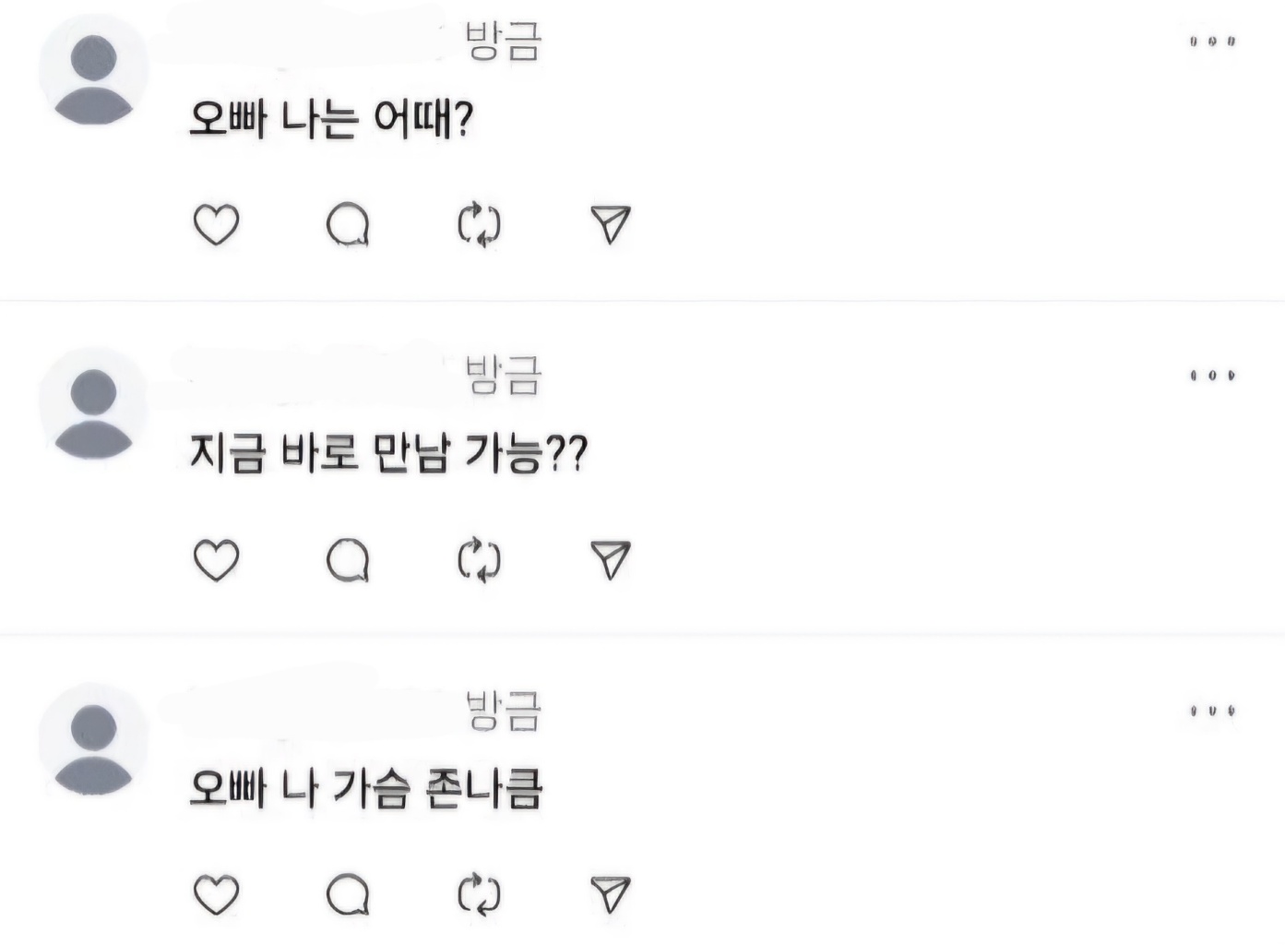This screenshot has width=1285, height=945.
Task: Like the '지금 바로 만남 가능??' post
Action: (x=216, y=560)
